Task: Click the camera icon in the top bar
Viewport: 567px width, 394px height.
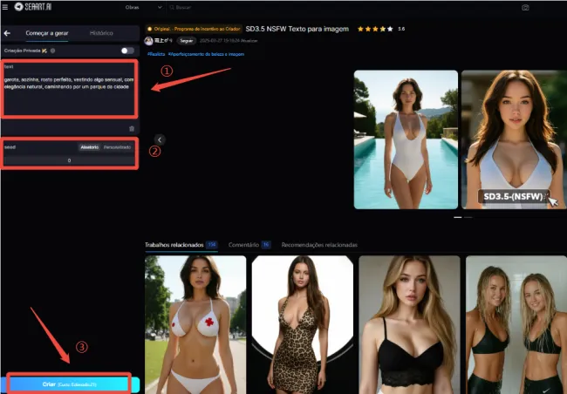Action: click(x=525, y=7)
